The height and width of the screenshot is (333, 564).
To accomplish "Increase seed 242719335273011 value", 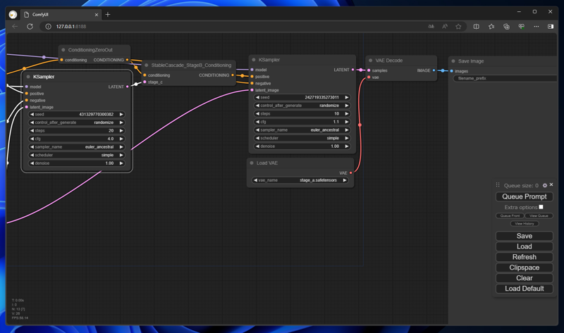I will tap(347, 97).
